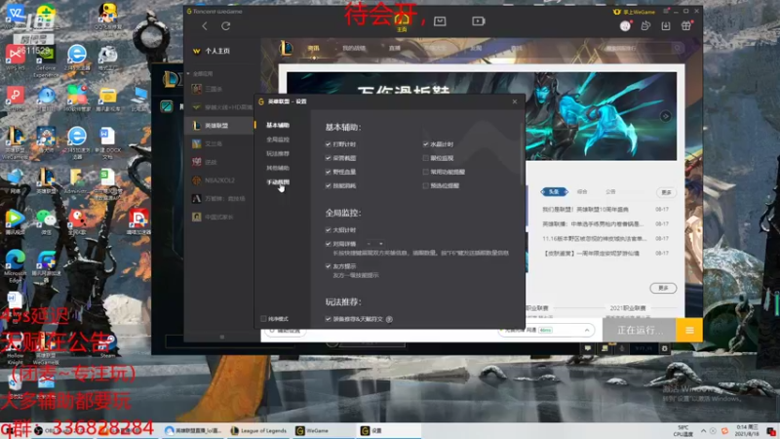Toggle 打野计时 checkbox

pyautogui.click(x=329, y=144)
